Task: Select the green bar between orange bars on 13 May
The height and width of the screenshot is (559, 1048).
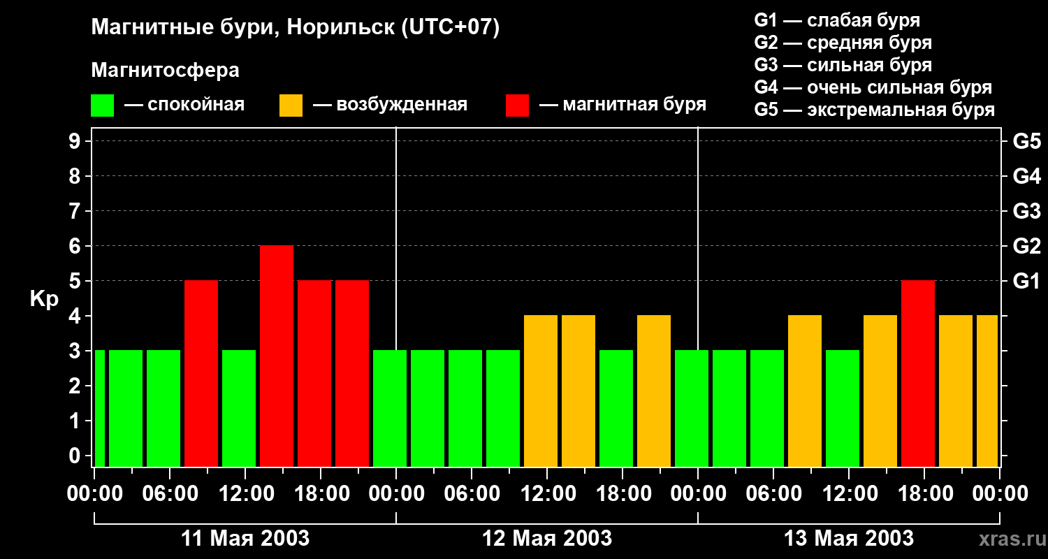Action: (843, 409)
